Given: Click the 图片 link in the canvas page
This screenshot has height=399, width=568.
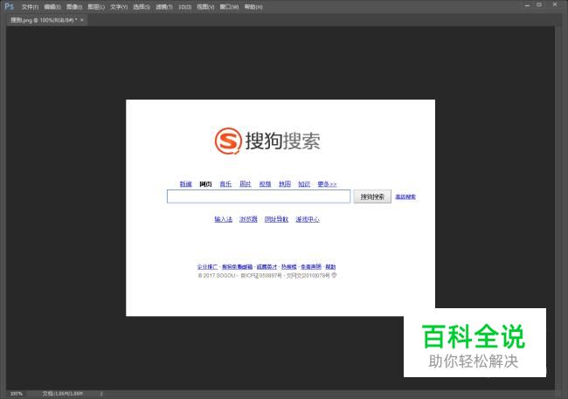Looking at the screenshot, I should pos(246,184).
